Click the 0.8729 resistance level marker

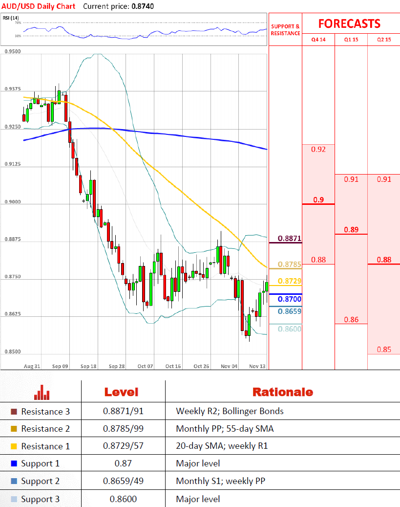click(290, 281)
